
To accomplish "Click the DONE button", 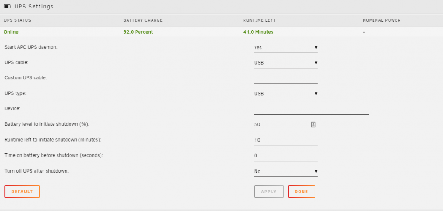I will (x=301, y=192).
